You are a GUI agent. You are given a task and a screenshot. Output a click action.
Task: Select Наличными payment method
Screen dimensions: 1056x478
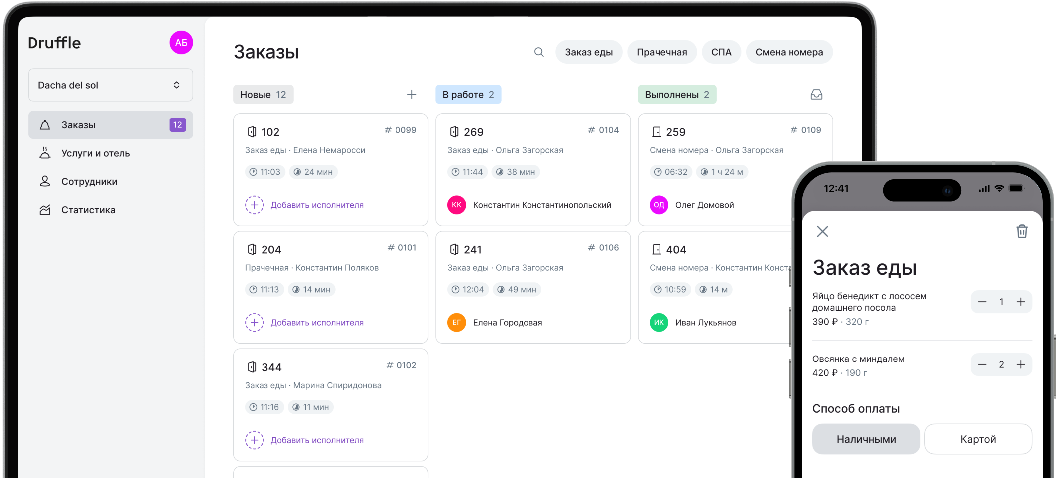pos(866,439)
